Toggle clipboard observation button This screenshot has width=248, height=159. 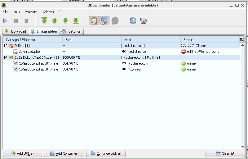[x=94, y=20]
